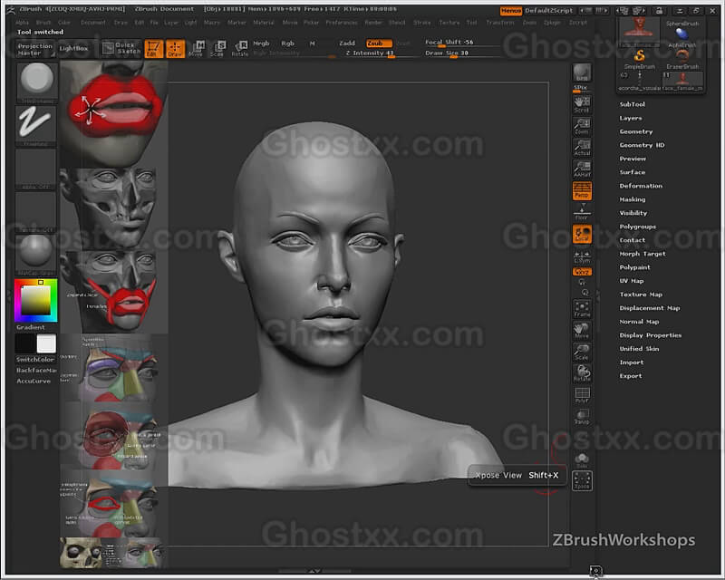
Task: Toggle L.Sym local symmetry
Action: (x=582, y=256)
